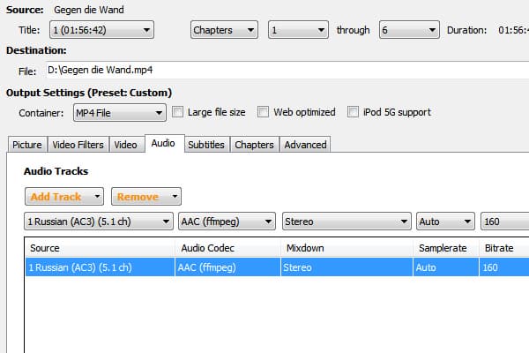The height and width of the screenshot is (353, 529).
Task: Switch to the Picture tab
Action: (x=27, y=145)
